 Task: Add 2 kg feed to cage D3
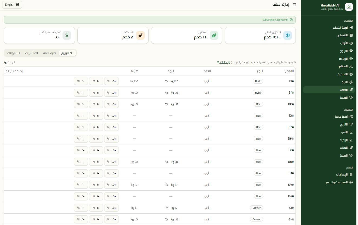point(81,139)
